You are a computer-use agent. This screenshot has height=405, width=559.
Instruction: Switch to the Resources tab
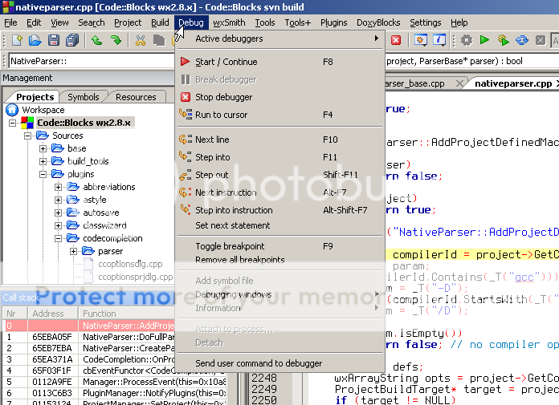136,97
